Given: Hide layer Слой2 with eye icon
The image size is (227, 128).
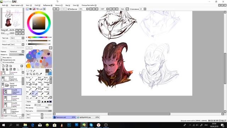Looking at the screenshot, I should 3,78.
